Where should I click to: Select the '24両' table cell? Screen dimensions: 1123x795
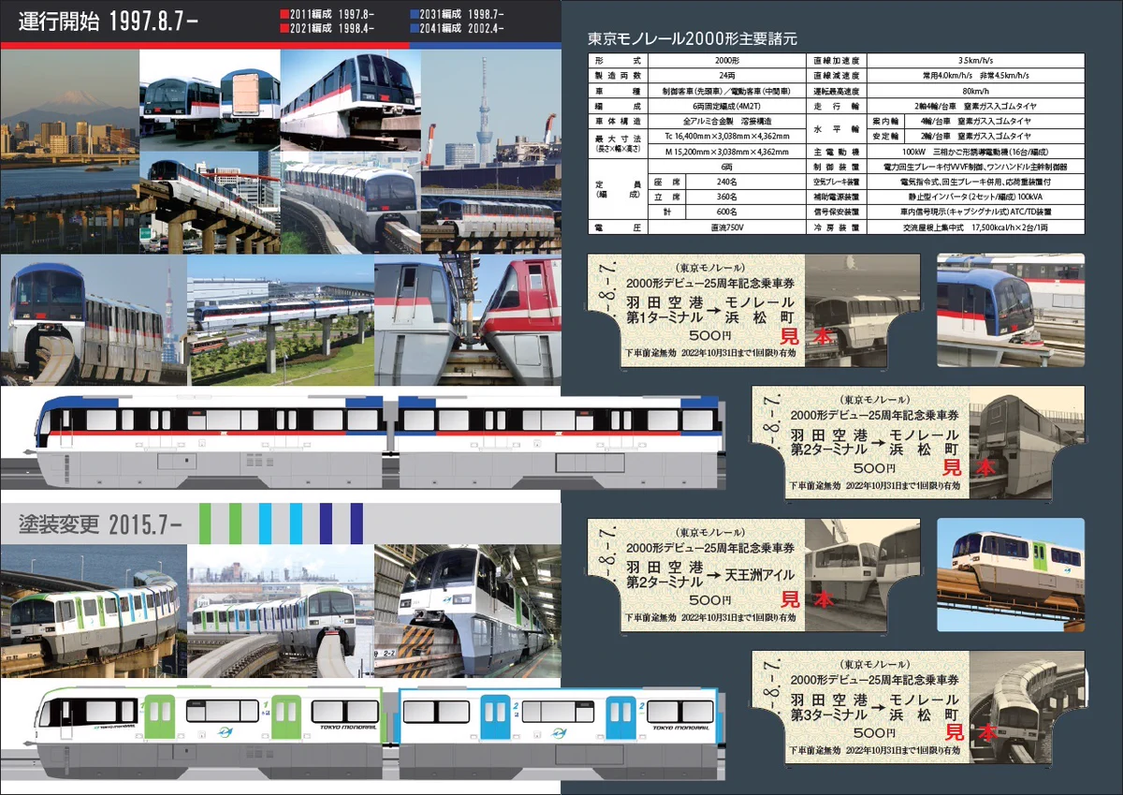[x=727, y=77]
